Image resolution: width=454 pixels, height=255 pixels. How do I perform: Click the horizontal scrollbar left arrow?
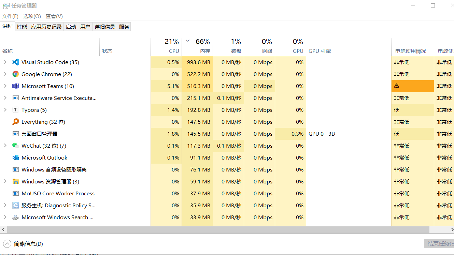[x=3, y=229]
